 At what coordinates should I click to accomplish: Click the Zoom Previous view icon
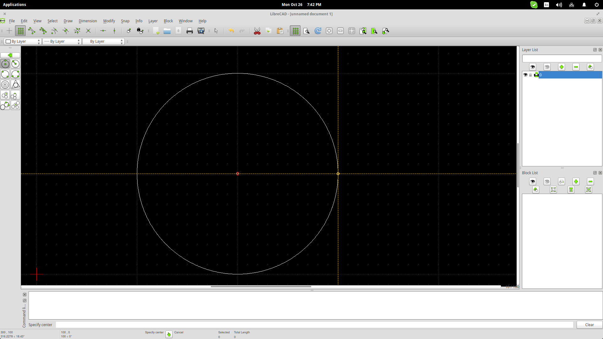[x=363, y=31]
